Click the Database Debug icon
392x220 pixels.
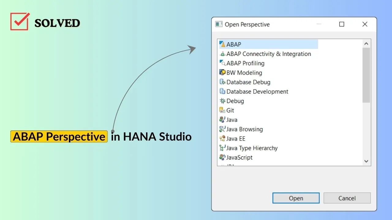[223, 82]
